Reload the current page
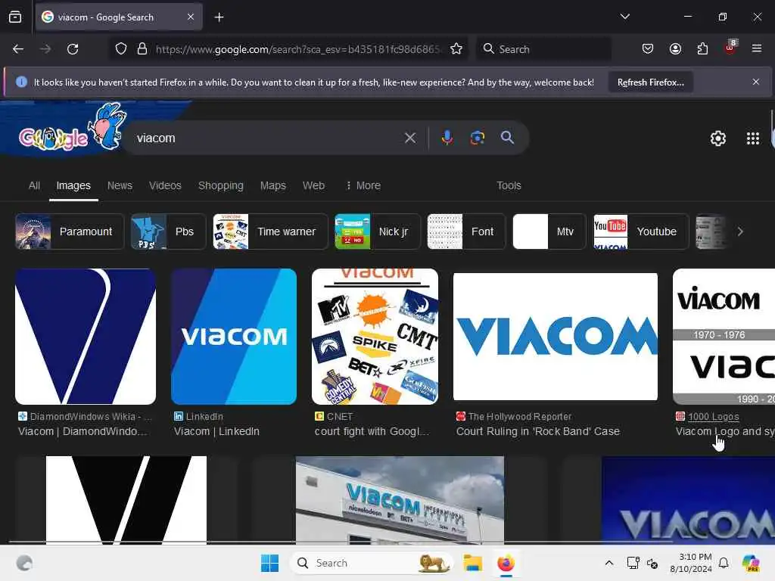This screenshot has width=775, height=581. [x=73, y=49]
